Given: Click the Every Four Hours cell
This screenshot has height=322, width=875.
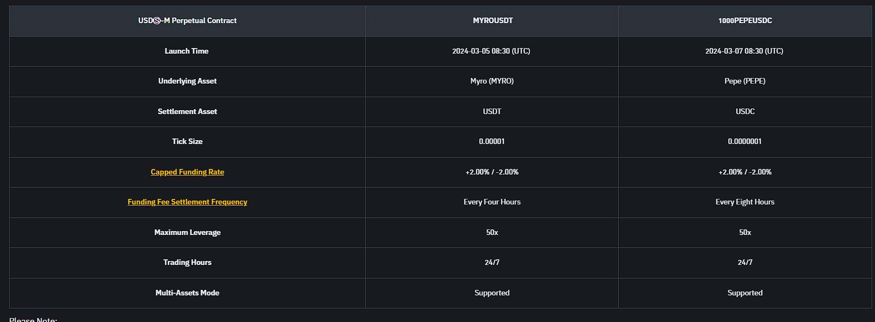Looking at the screenshot, I should point(492,202).
